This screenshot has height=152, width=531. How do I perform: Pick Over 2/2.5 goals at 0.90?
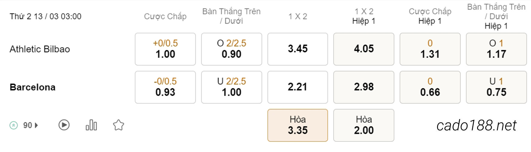[x=231, y=49]
